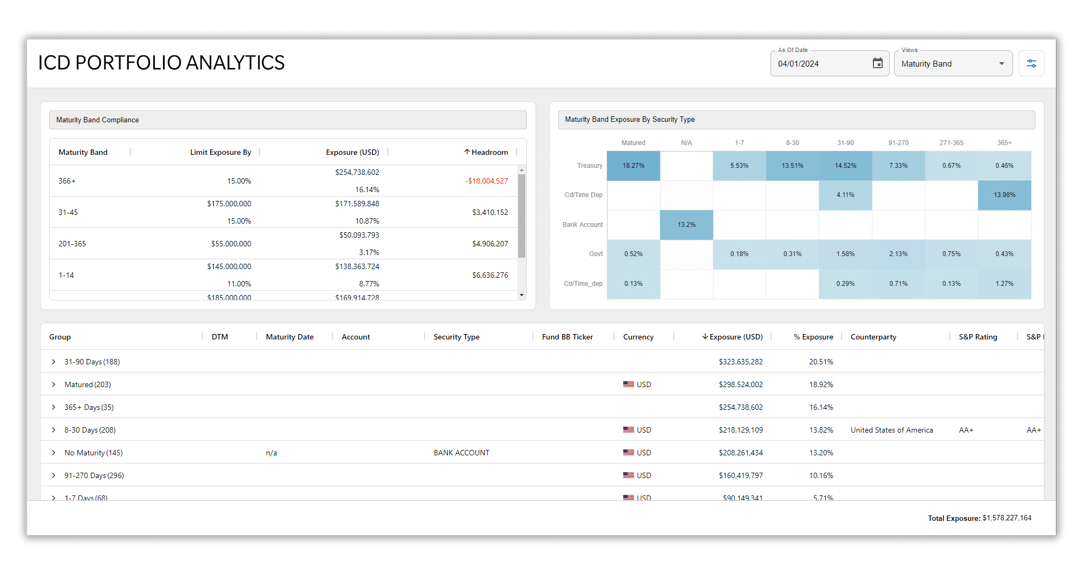Open the filter settings sliders icon
This screenshot has height=575, width=1083.
(1031, 63)
